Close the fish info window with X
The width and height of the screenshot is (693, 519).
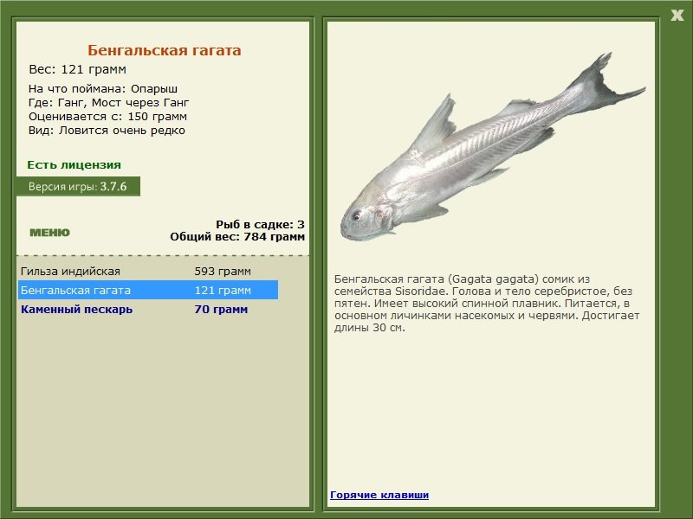677,16
